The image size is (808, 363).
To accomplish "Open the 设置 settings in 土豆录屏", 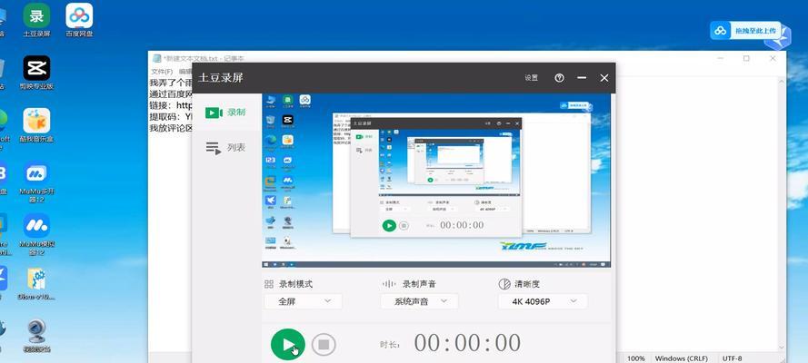I will (x=532, y=78).
